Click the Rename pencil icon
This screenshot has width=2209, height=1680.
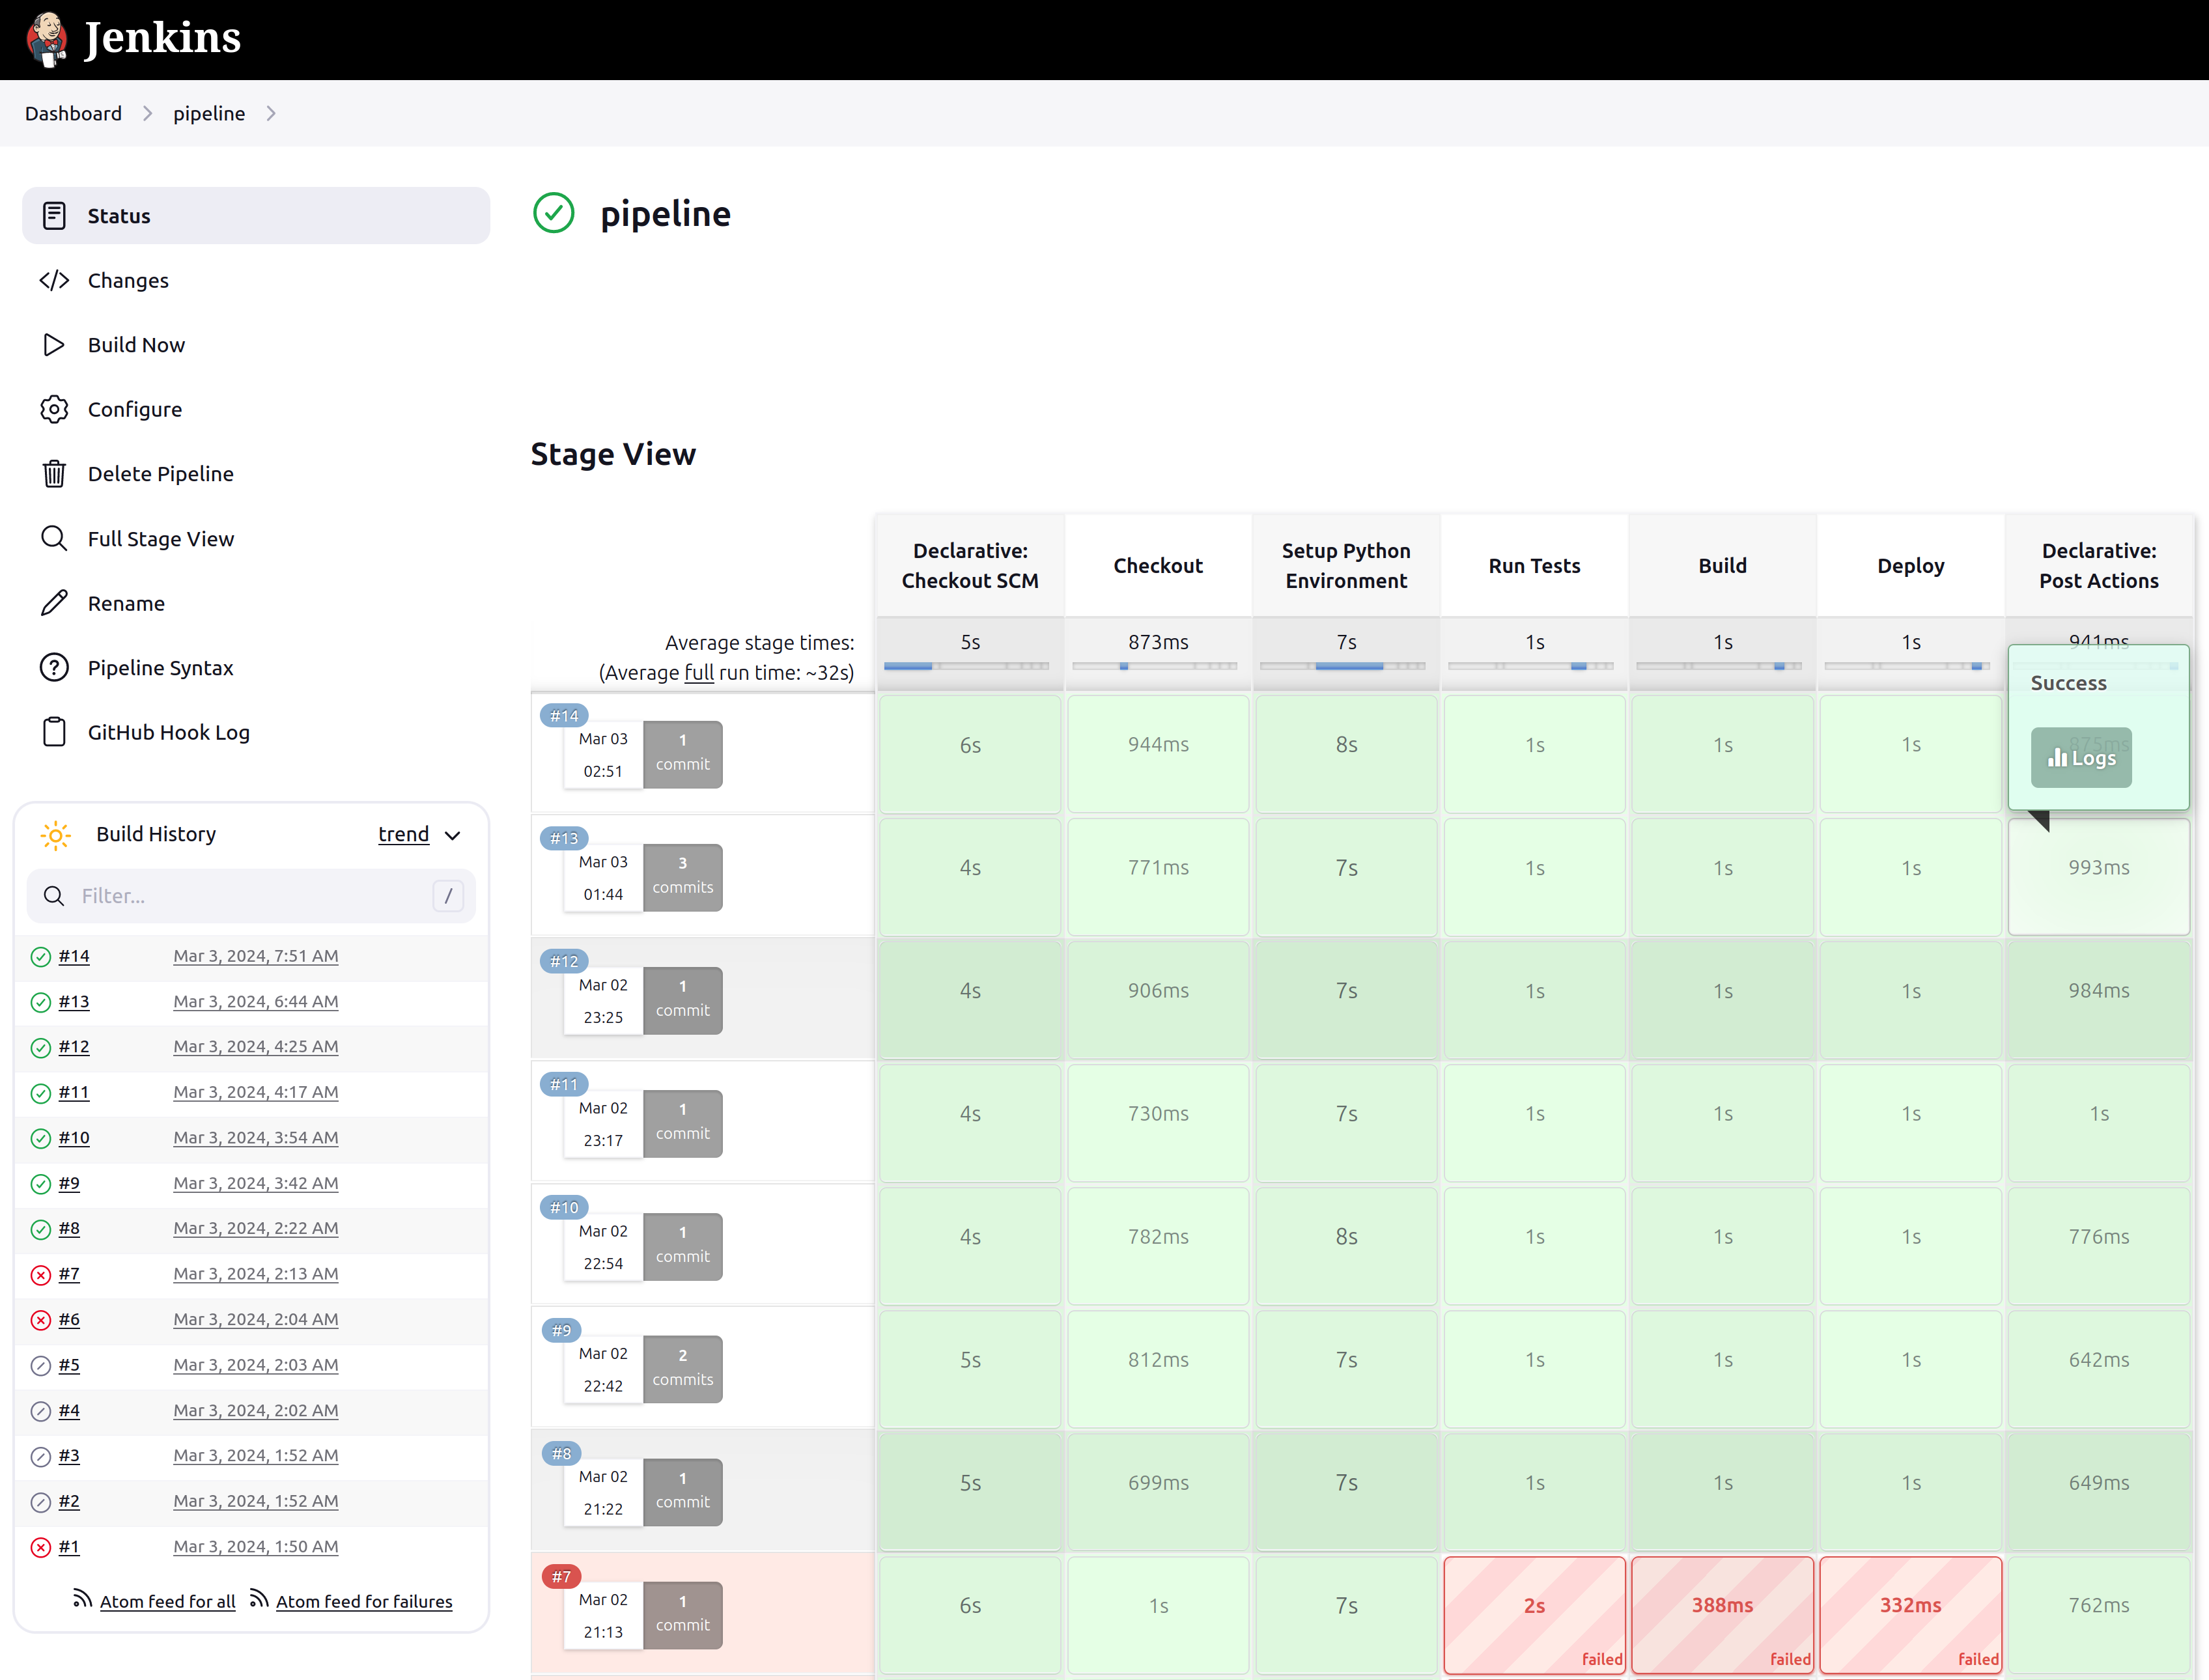[54, 603]
